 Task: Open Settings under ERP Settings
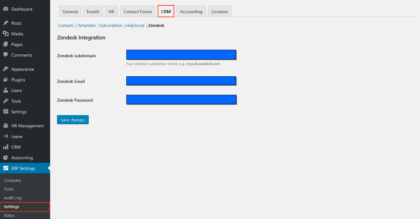coord(25,207)
